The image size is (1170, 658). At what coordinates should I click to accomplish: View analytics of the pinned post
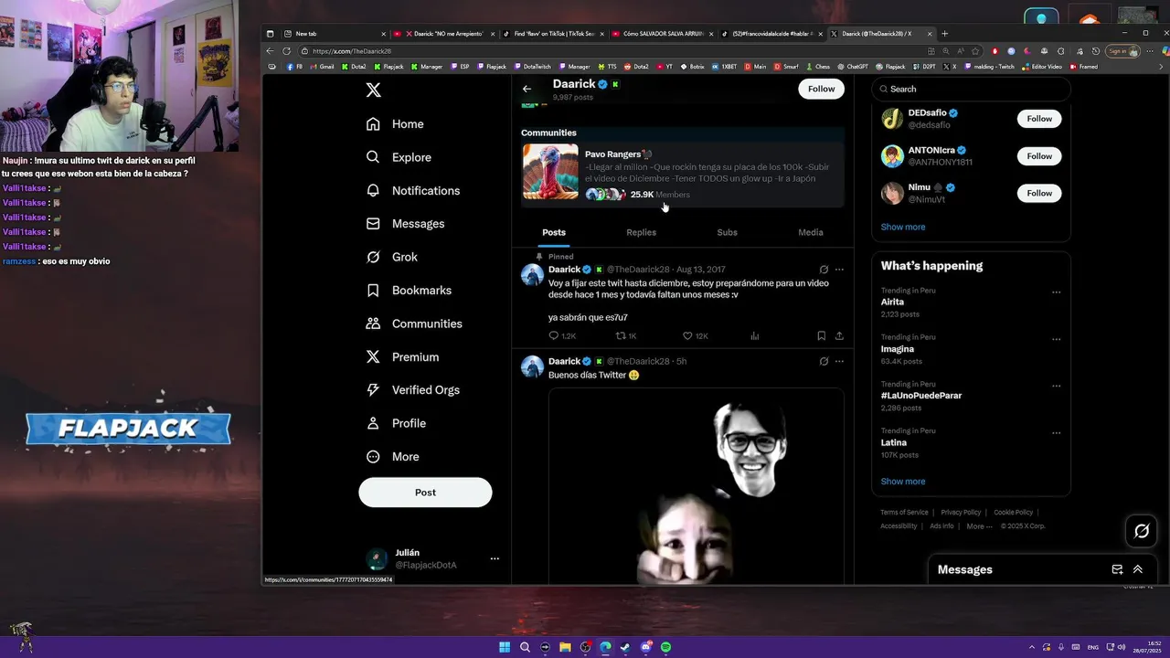tap(755, 335)
